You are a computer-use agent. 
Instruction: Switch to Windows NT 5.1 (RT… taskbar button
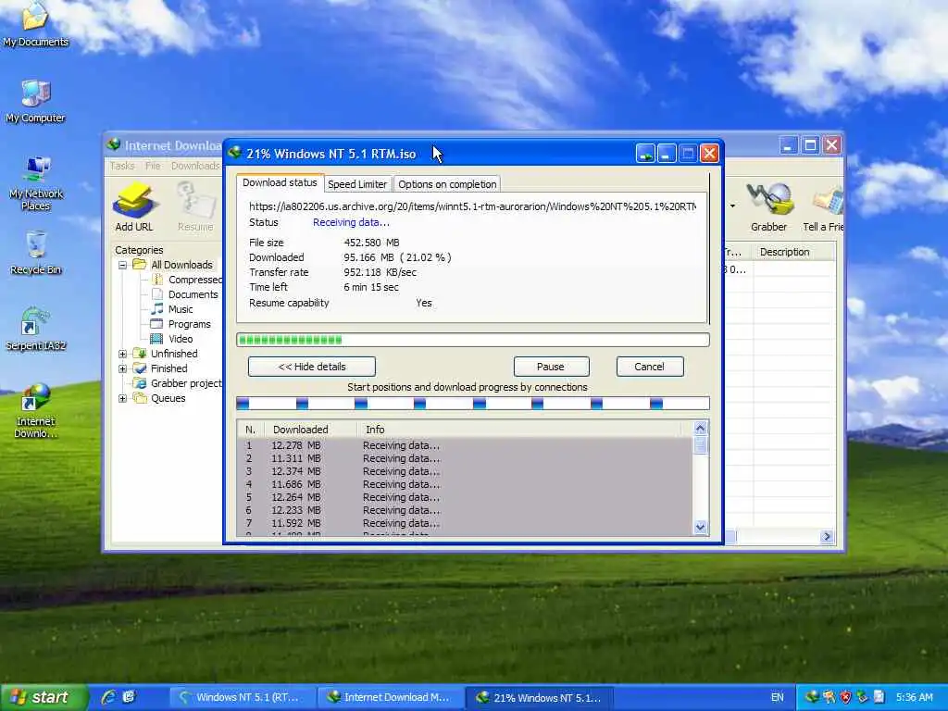click(x=242, y=697)
